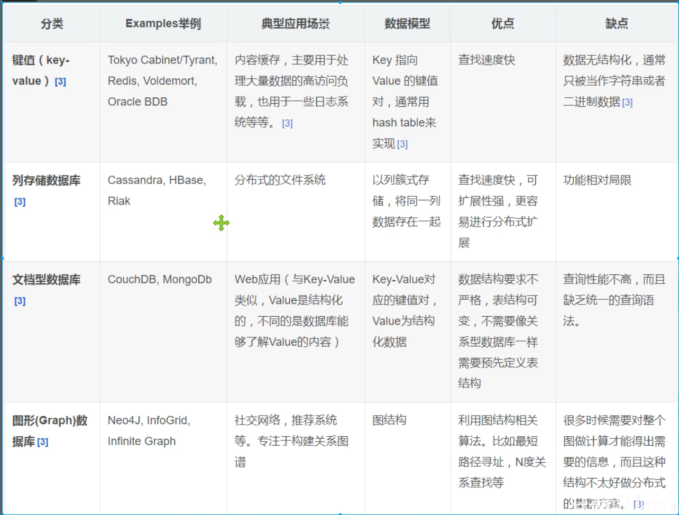This screenshot has height=515, width=679.
Task: Click the 很多时候需要对整个图做计算 drawback cell
Action: tap(617, 458)
